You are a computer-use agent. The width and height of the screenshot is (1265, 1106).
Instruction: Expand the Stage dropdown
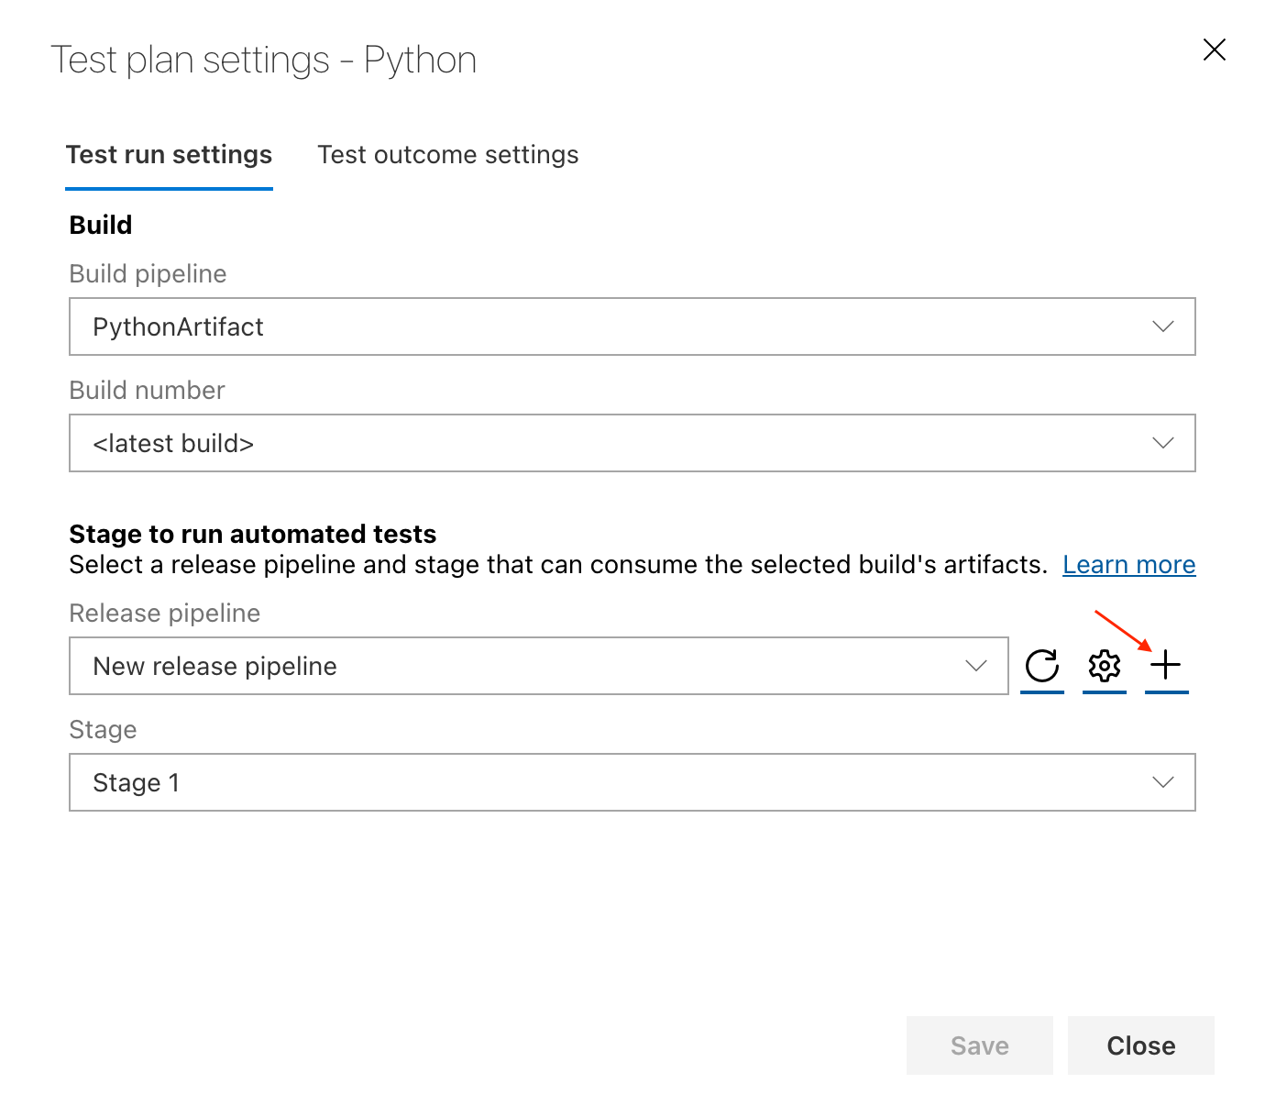coord(1162,782)
